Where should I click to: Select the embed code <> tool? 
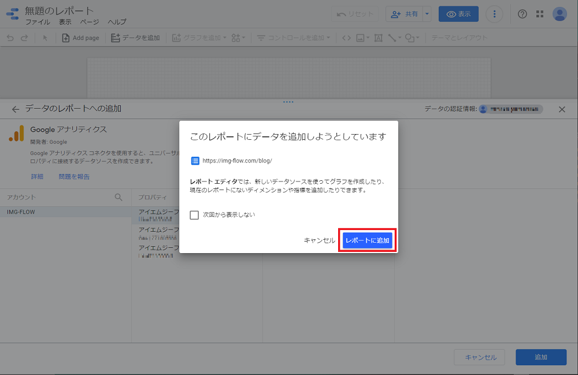346,38
